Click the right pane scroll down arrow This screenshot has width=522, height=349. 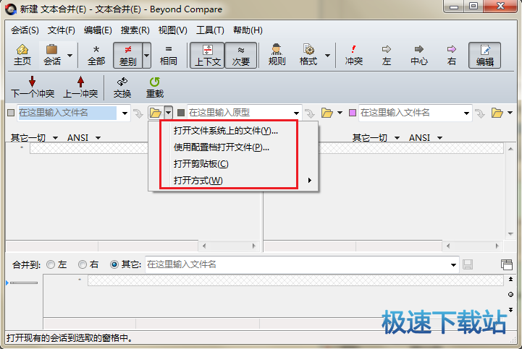pos(510,234)
